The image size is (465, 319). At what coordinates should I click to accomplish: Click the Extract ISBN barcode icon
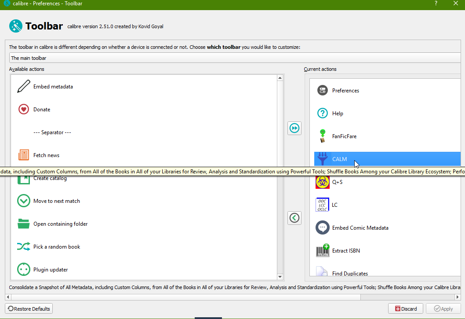point(323,250)
